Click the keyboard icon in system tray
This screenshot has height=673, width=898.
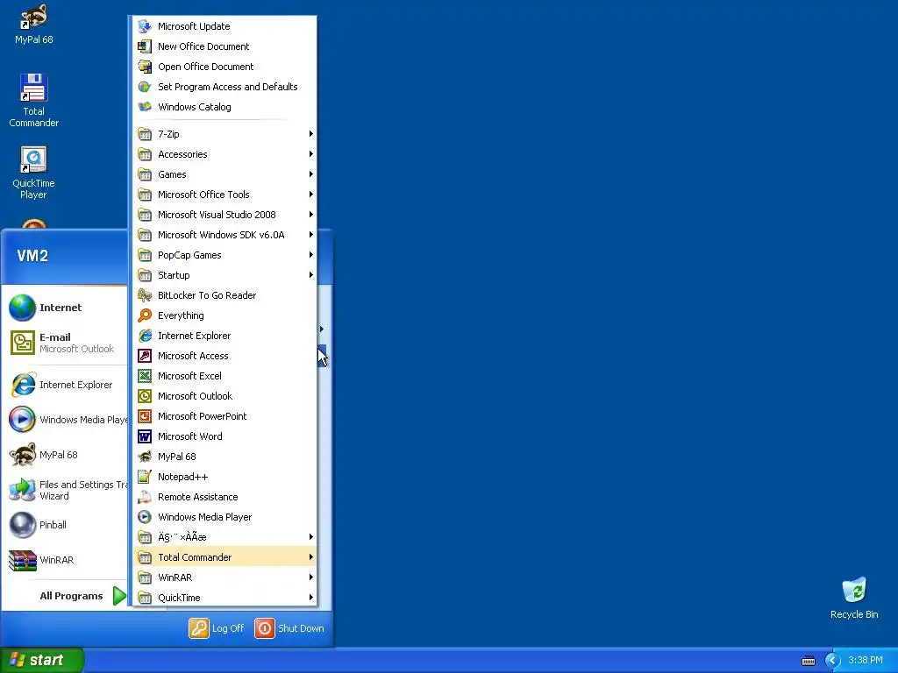808,661
